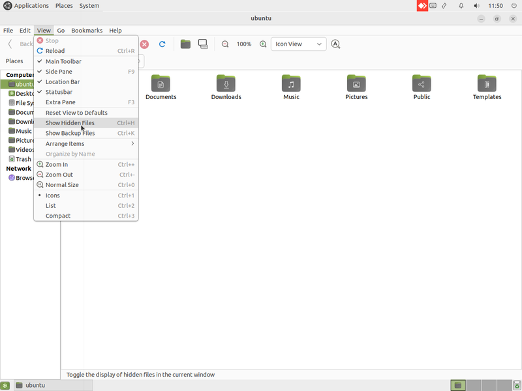Toggle the Location Bar checkbox item
The width and height of the screenshot is (522, 391).
click(86, 82)
